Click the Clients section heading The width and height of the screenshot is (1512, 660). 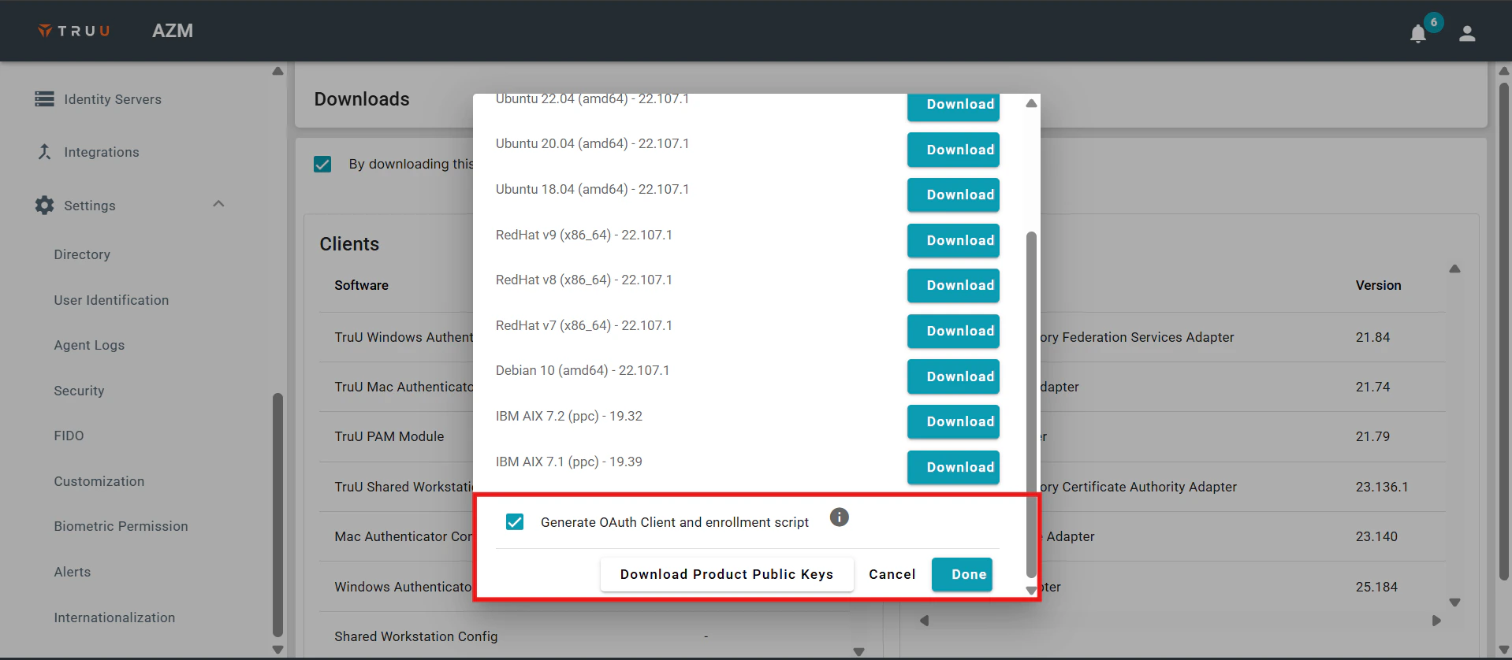[349, 244]
